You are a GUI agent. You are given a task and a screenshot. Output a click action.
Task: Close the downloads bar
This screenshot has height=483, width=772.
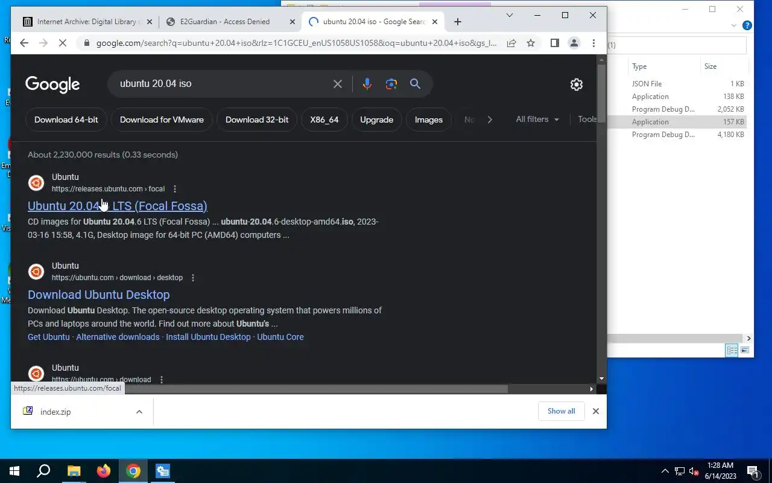pyautogui.click(x=596, y=411)
